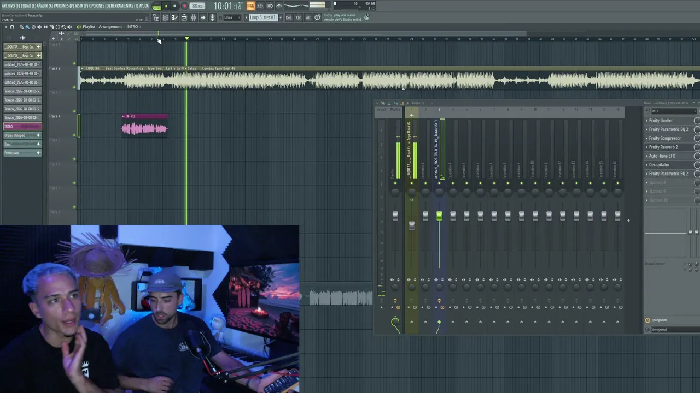Open the Decapitator plugin slot

pos(668,165)
